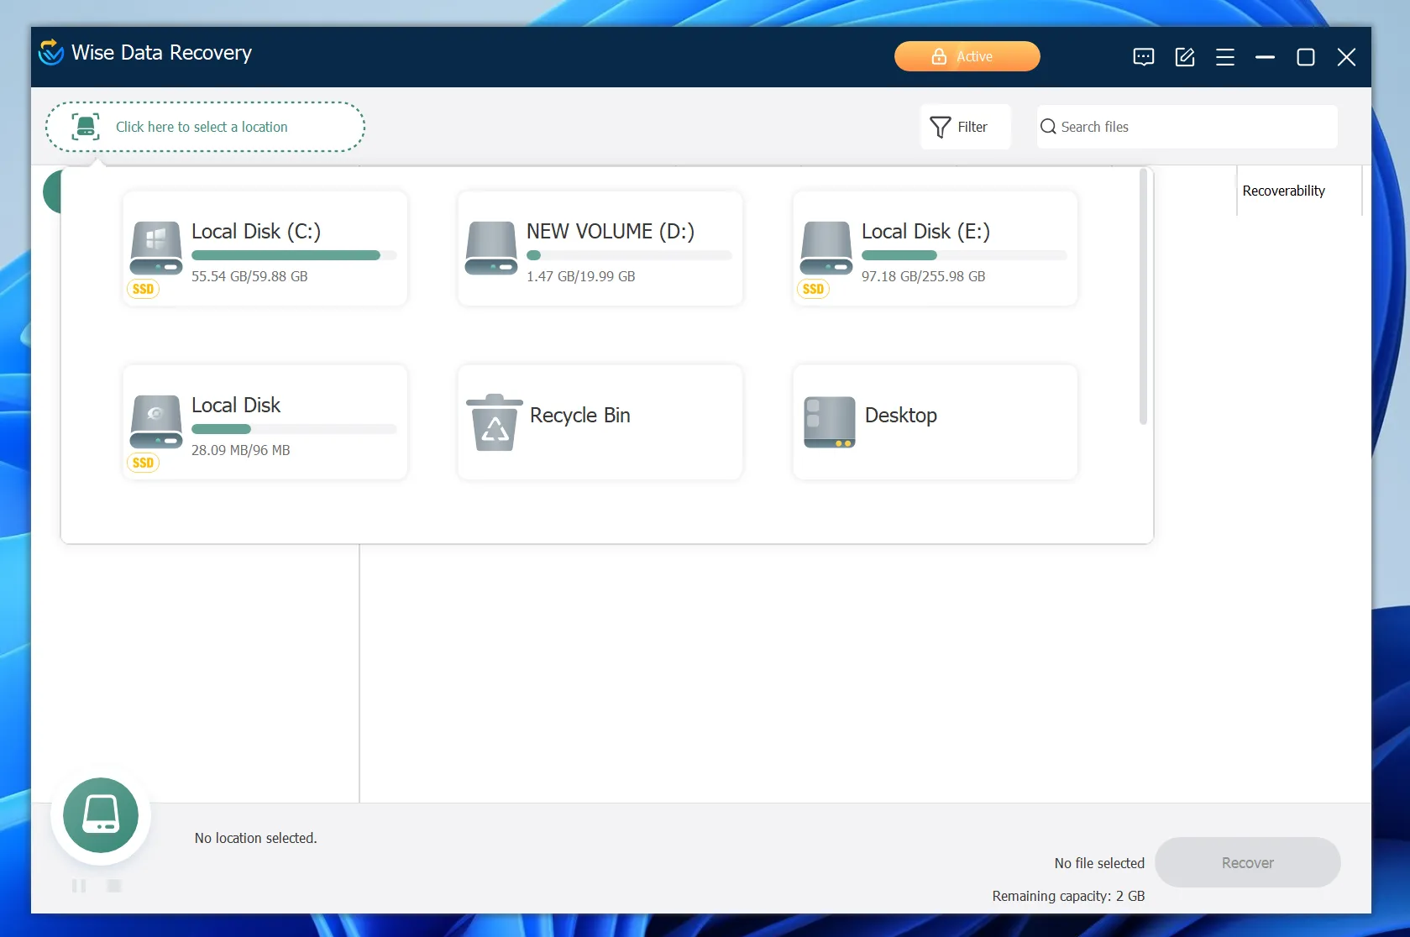This screenshot has width=1410, height=937.
Task: Click the Local Disk (E:) label
Action: click(925, 231)
